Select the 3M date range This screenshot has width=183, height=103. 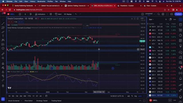point(21,96)
